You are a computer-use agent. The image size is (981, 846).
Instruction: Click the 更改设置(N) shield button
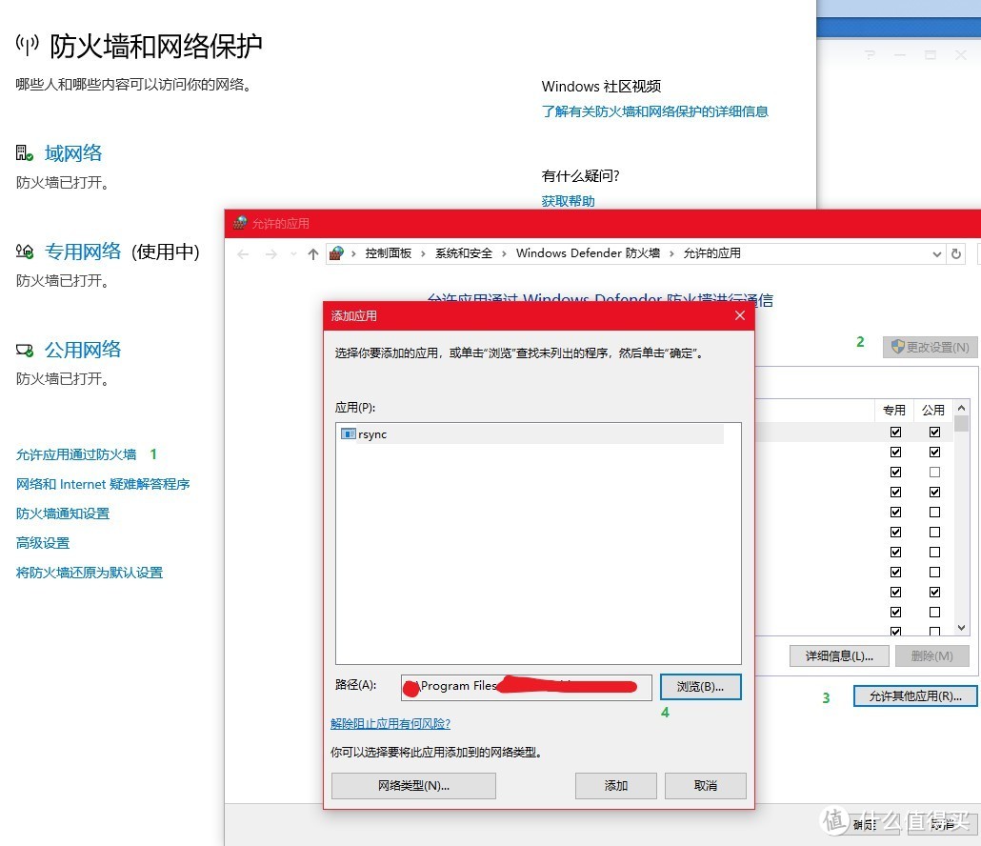[930, 347]
